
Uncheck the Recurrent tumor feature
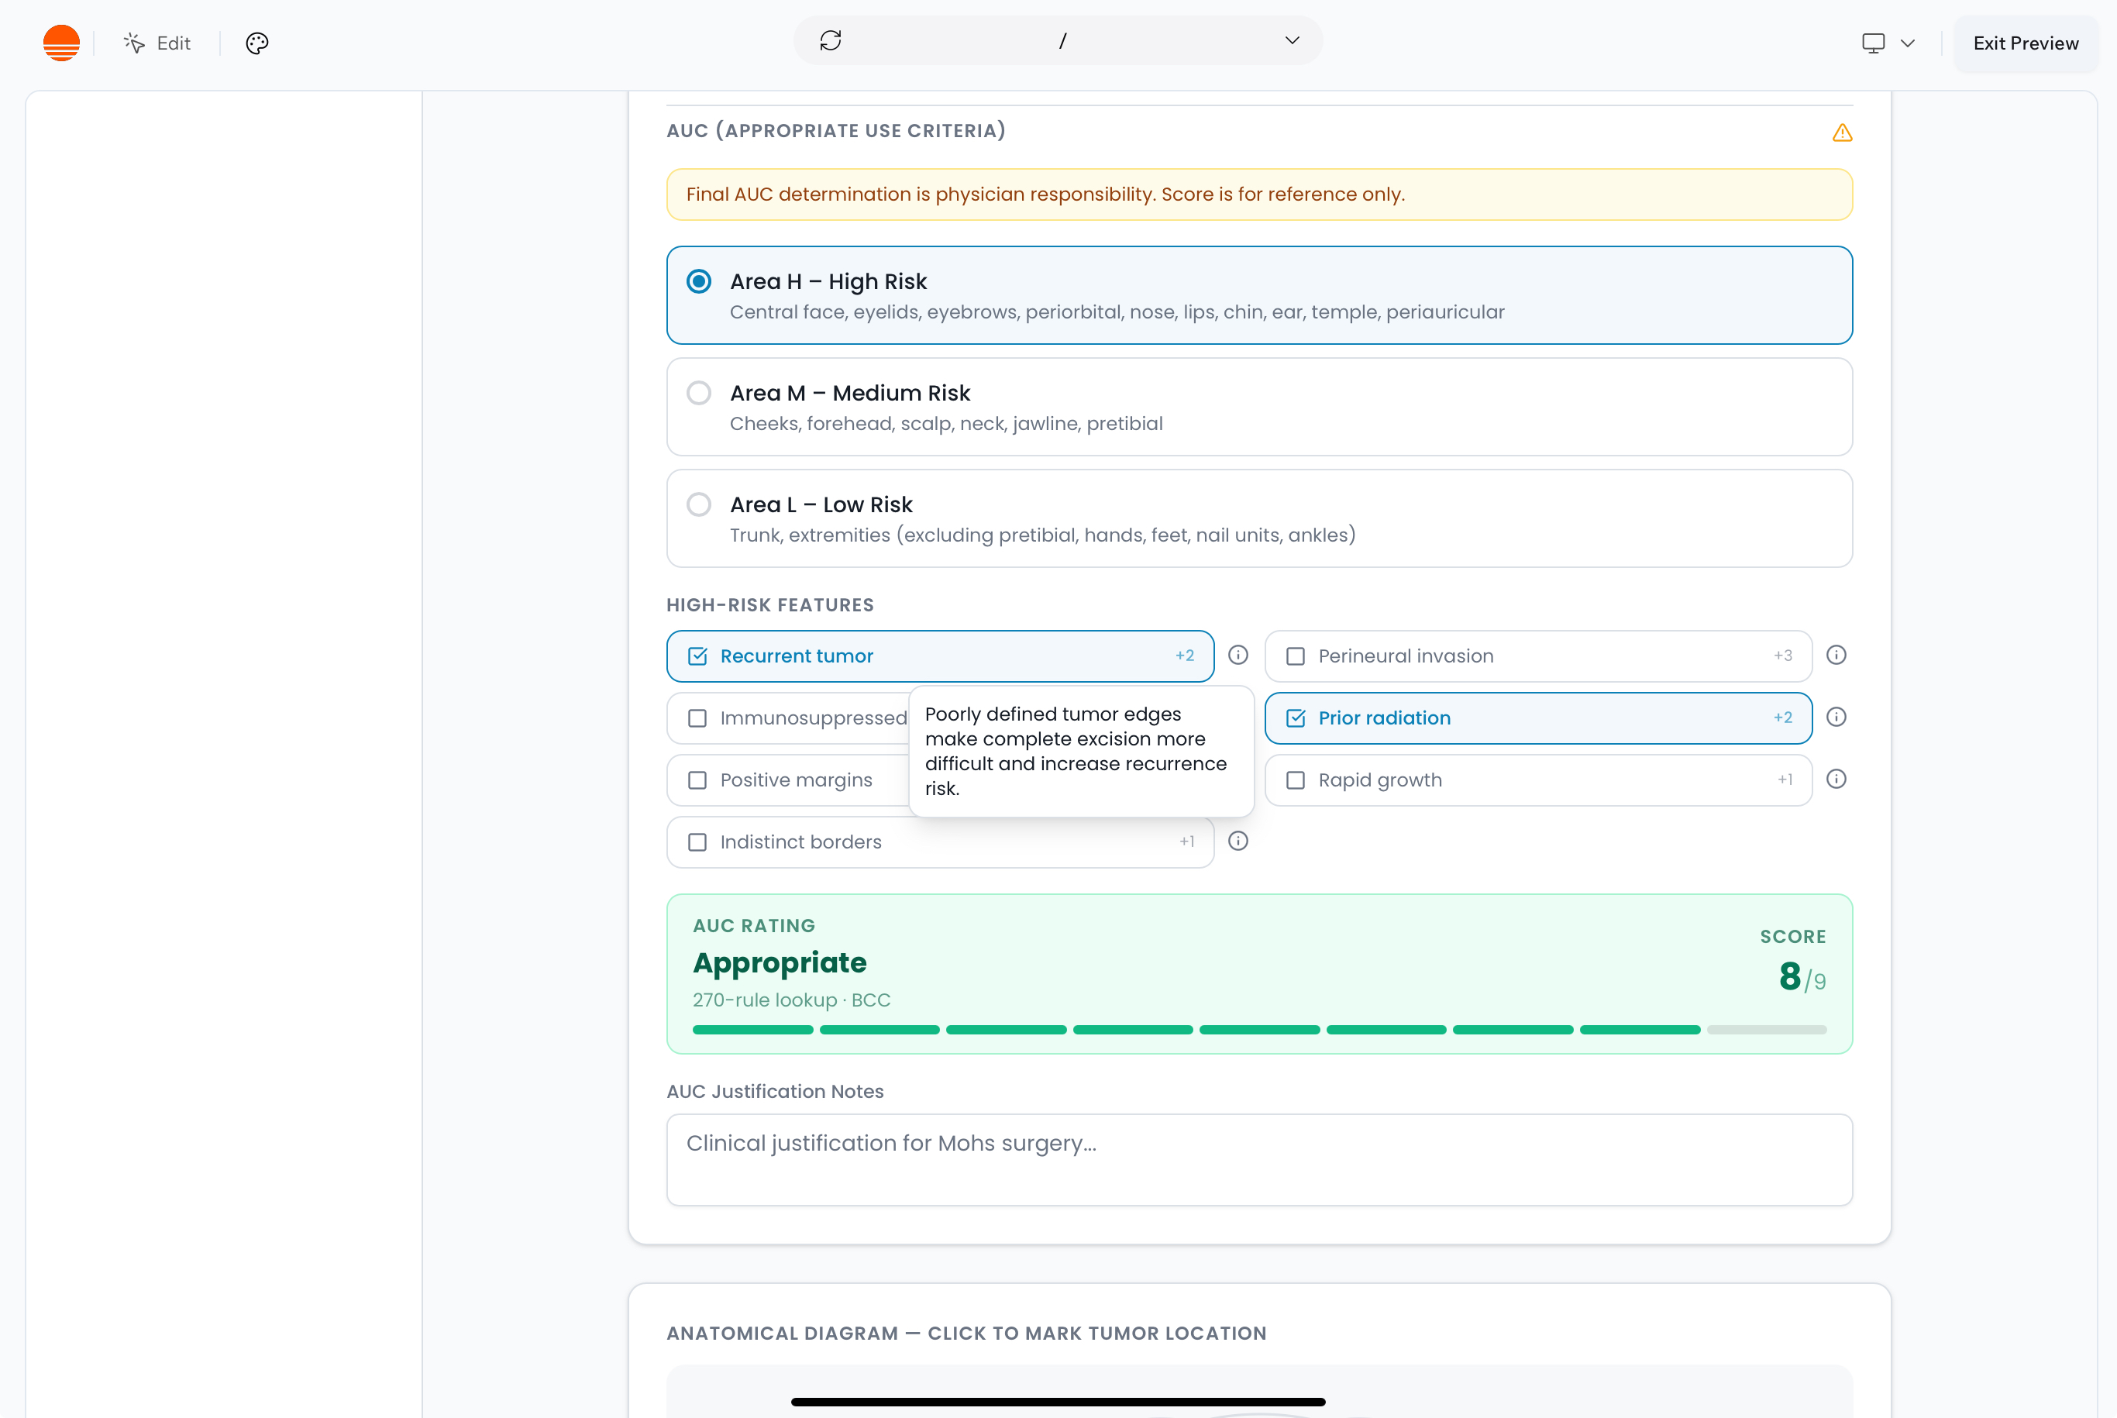click(697, 656)
